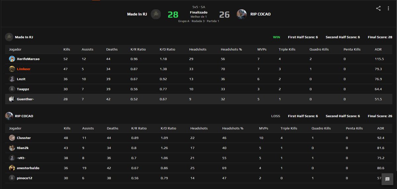Click Deaths column header in Made In RJ table
The width and height of the screenshot is (397, 189).
111,49
